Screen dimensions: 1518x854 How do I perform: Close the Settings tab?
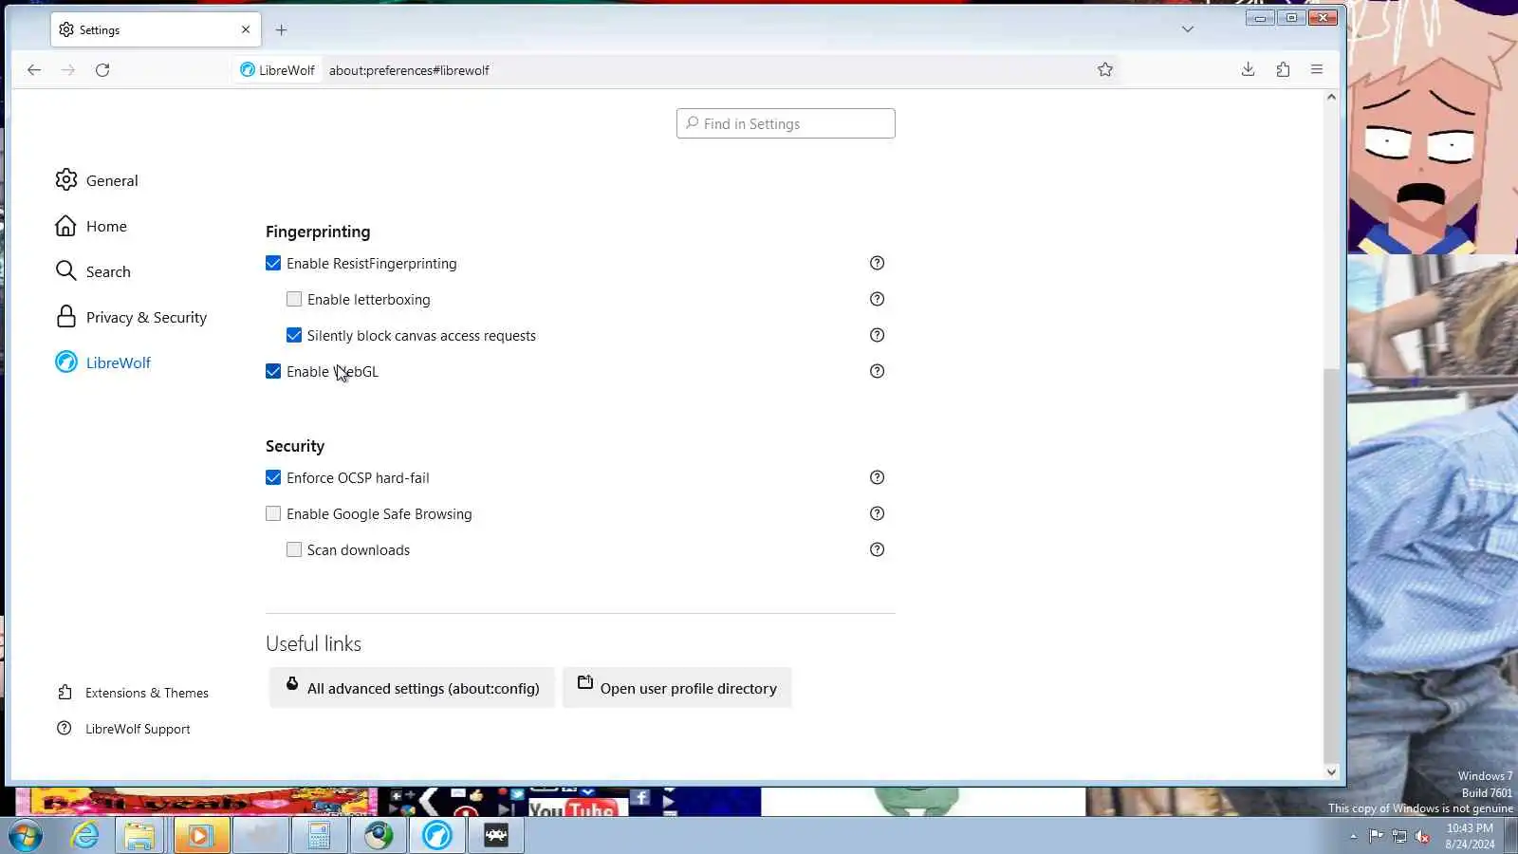[x=246, y=29]
